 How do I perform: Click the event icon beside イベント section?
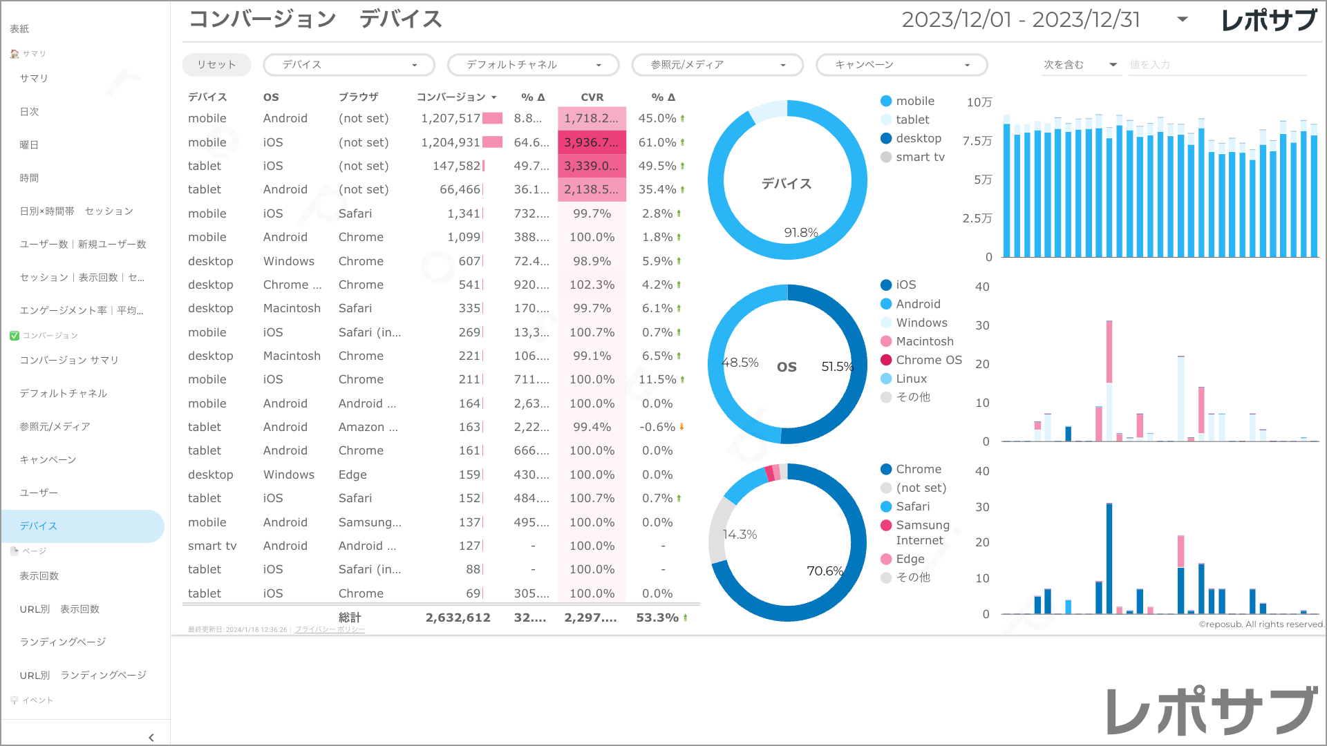coord(15,700)
